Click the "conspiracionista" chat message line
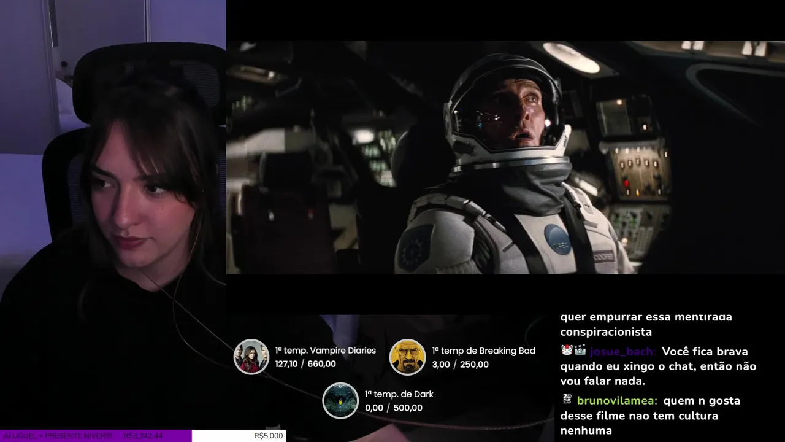785x442 pixels. [x=606, y=332]
